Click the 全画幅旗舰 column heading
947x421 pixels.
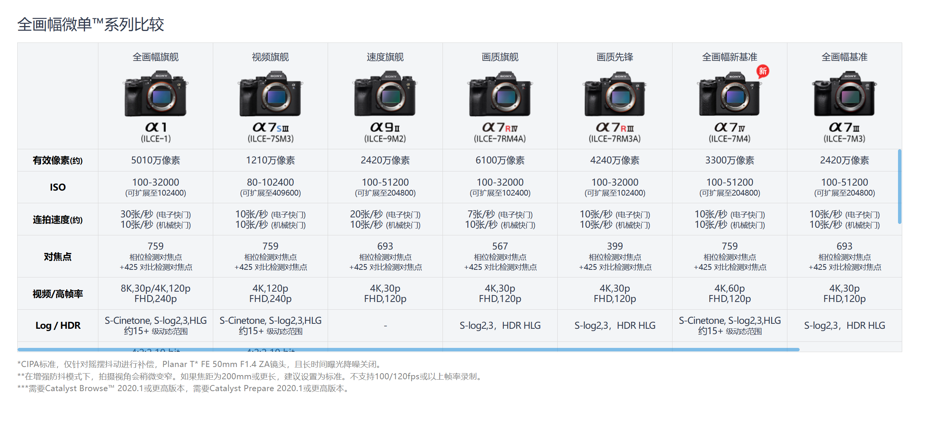pyautogui.click(x=155, y=57)
